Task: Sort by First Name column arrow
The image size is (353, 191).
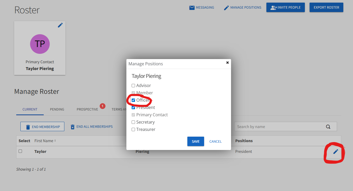Action: click(x=55, y=141)
